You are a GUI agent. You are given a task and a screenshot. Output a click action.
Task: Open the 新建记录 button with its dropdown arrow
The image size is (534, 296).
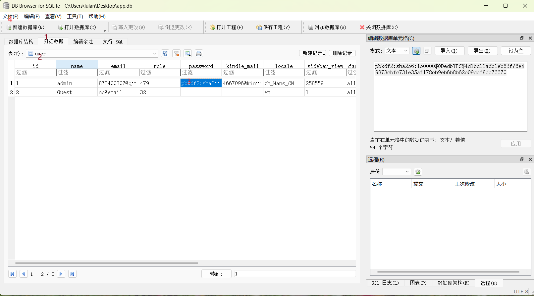tap(313, 53)
